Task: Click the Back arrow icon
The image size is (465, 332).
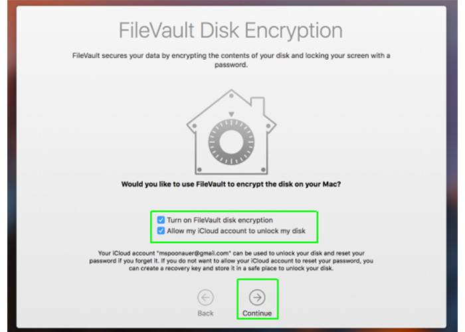Action: coord(205,297)
